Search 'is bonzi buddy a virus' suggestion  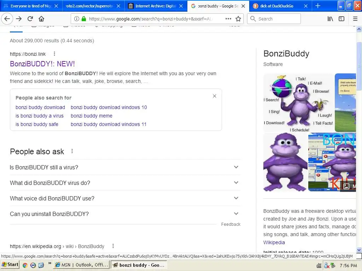pyautogui.click(x=40, y=116)
